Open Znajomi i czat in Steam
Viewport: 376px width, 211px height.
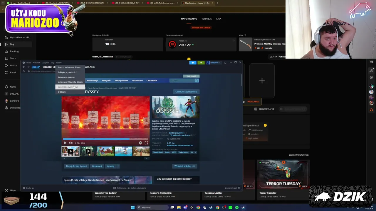click(x=233, y=188)
